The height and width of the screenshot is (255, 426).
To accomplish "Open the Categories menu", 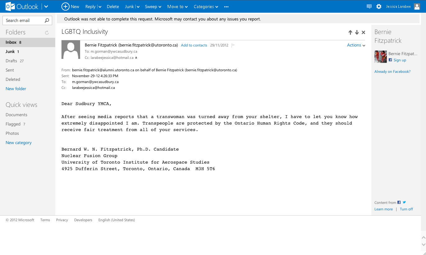I will [206, 7].
